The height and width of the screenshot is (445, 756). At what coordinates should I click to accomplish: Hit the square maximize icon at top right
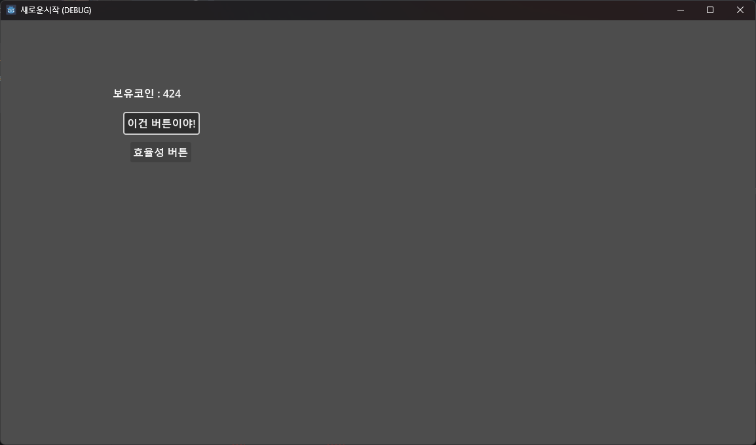[709, 10]
